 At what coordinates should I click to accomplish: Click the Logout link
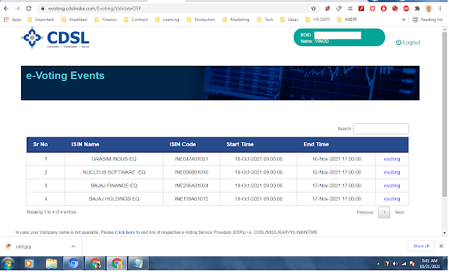coord(408,43)
